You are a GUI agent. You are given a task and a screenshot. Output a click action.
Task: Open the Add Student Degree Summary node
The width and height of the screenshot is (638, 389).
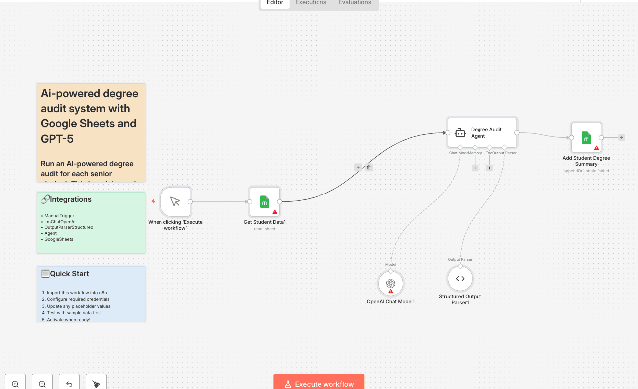586,137
